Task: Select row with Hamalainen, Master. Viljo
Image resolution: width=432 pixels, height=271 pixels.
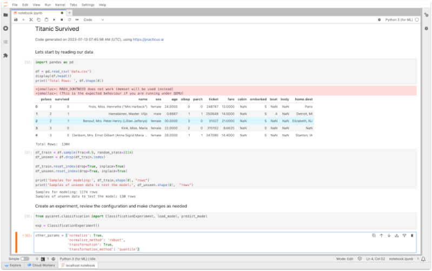Action: pos(174,114)
